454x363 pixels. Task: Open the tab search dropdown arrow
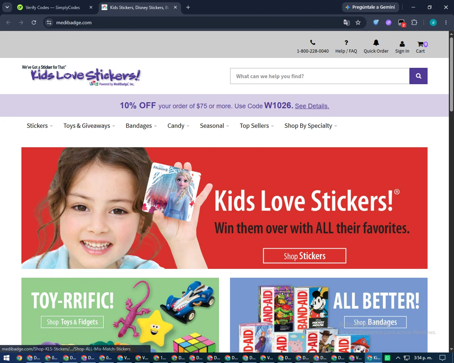[x=7, y=7]
